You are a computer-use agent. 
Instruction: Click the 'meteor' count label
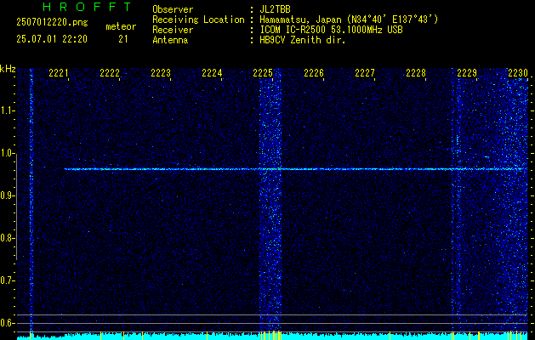point(121,26)
